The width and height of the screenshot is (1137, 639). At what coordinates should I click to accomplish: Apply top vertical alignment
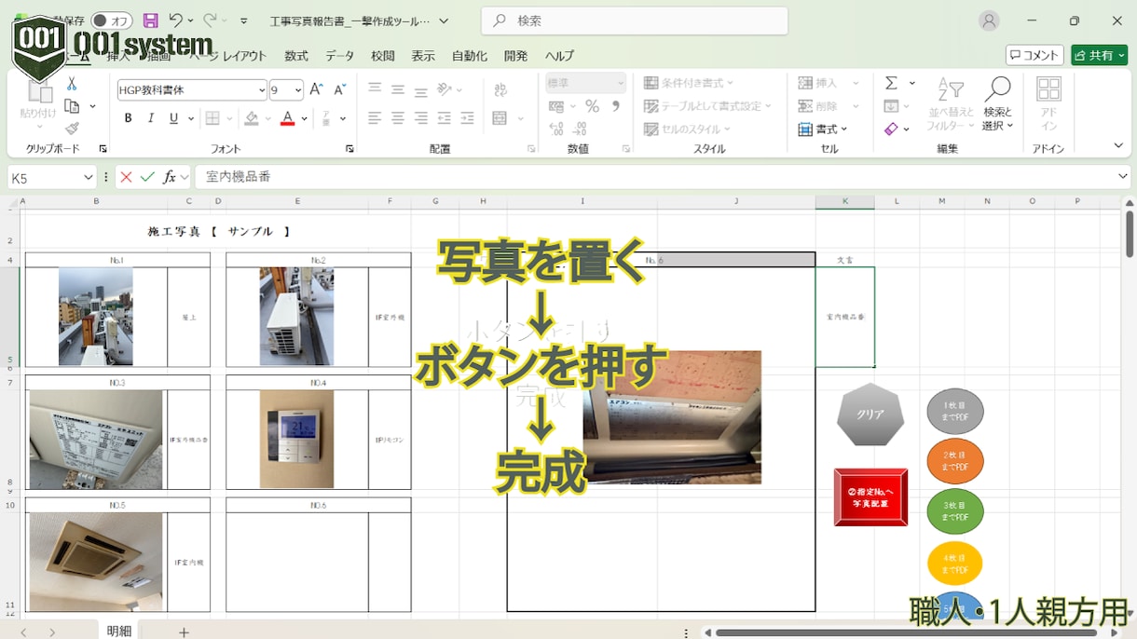(375, 89)
